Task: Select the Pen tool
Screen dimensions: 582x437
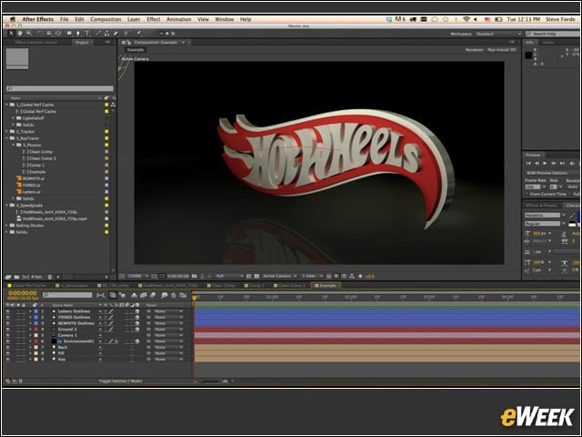Action: click(78, 34)
